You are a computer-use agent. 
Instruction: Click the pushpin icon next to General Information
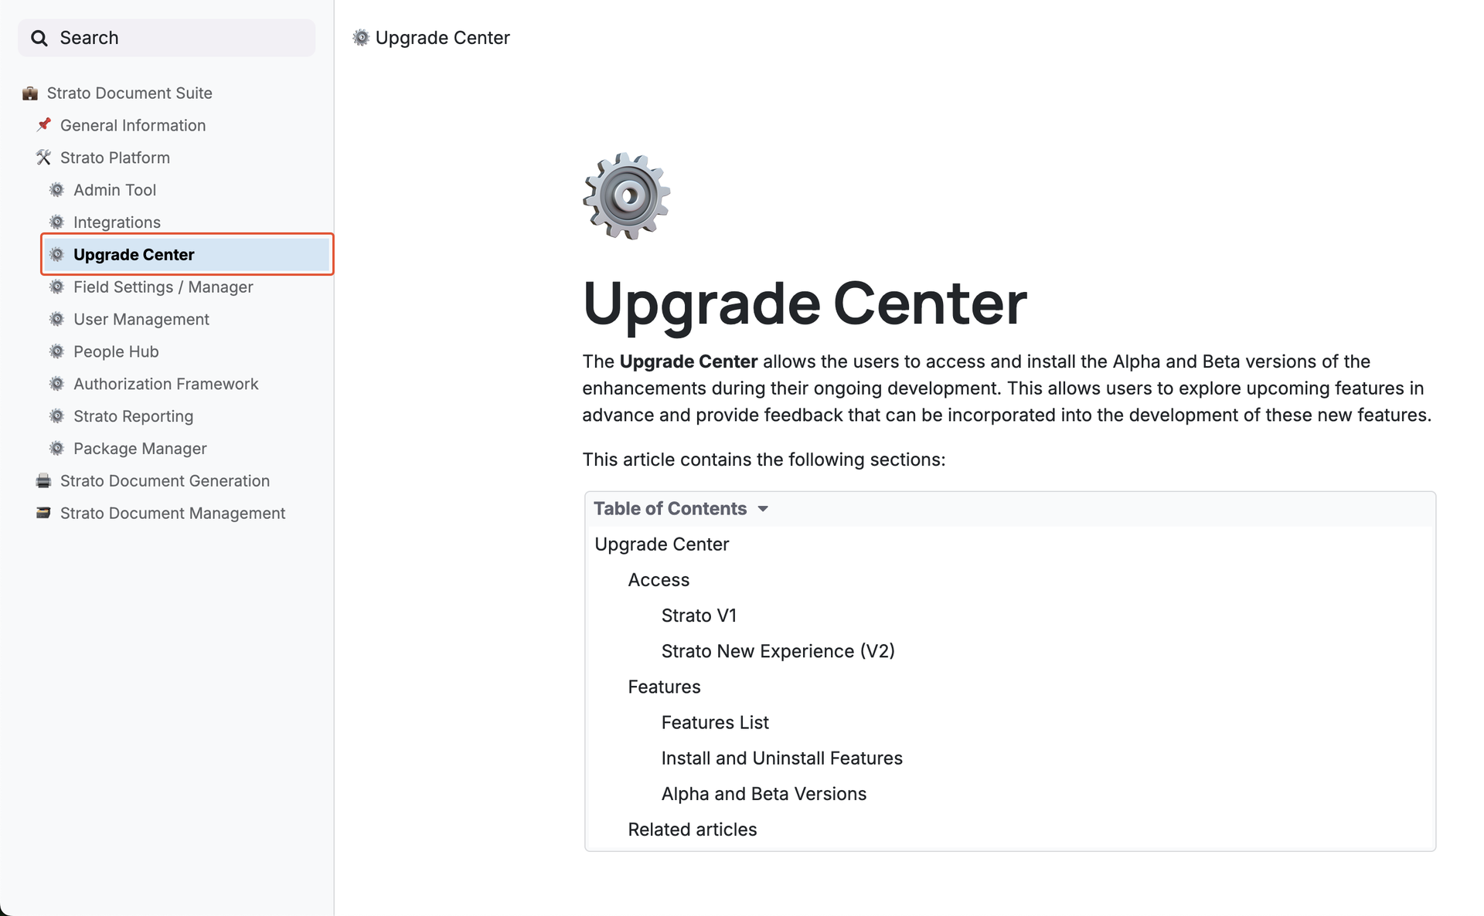click(44, 125)
